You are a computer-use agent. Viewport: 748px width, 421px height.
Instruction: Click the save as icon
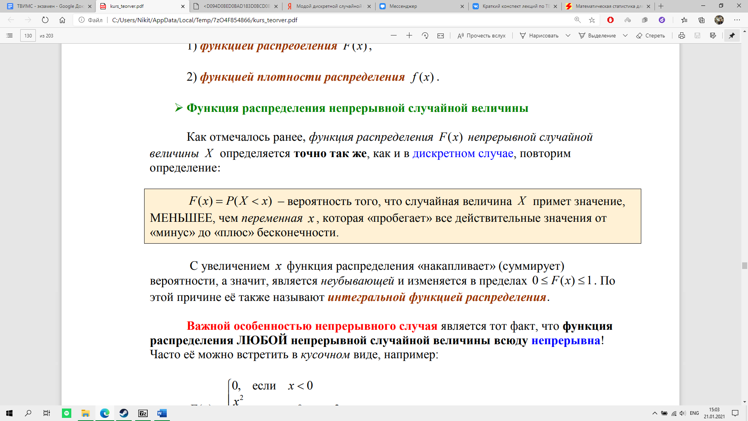(713, 35)
